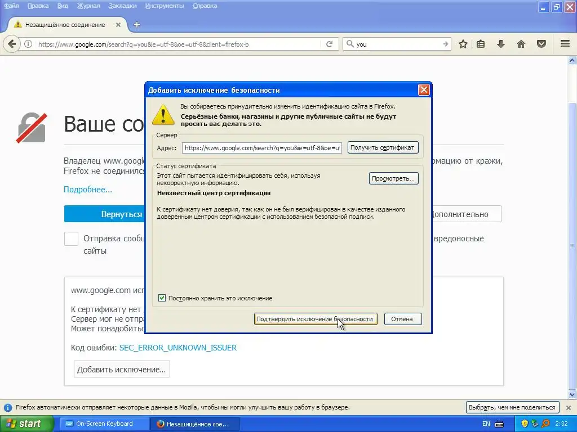Image resolution: width=577 pixels, height=432 pixels.
Task: Open the Правка menu
Action: tap(38, 6)
